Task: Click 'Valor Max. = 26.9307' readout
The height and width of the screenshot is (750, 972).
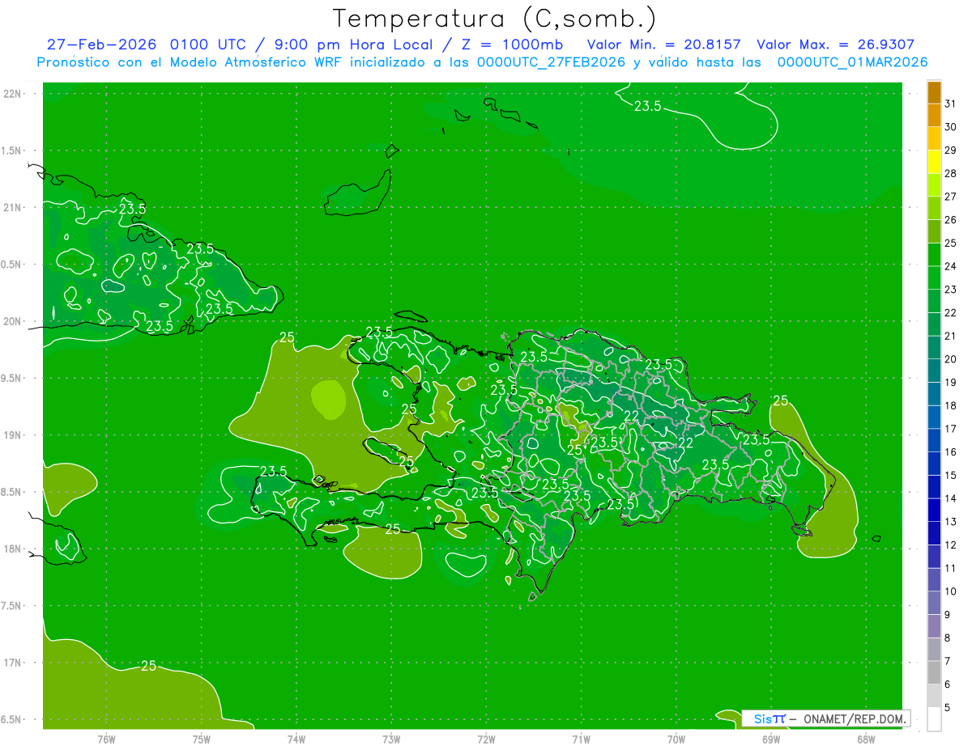Action: pos(836,44)
